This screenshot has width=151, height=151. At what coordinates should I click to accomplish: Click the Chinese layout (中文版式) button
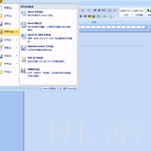[x=103, y=10]
